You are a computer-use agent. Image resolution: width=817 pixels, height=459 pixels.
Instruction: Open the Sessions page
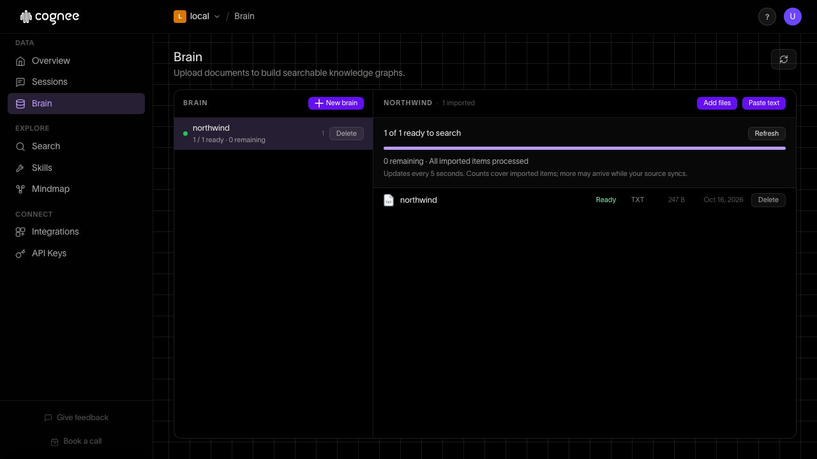coord(76,82)
